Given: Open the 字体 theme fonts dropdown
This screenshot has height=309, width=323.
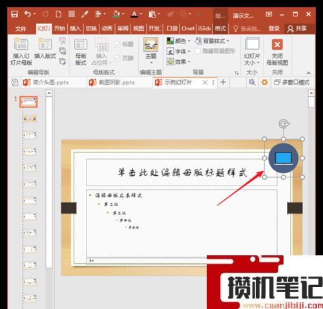Looking at the screenshot, I should (x=178, y=51).
